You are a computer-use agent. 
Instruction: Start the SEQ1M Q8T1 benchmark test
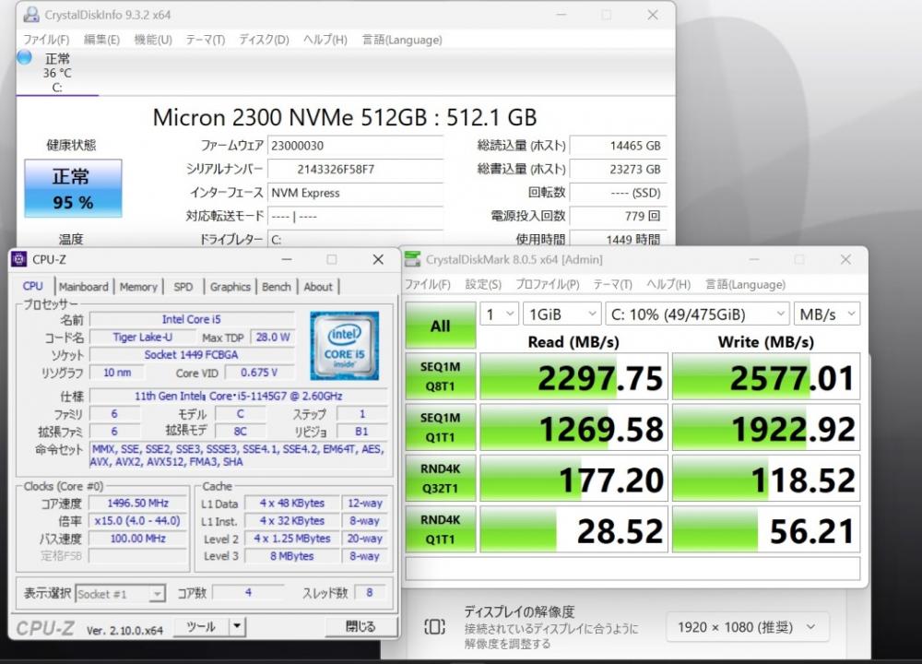(x=441, y=376)
